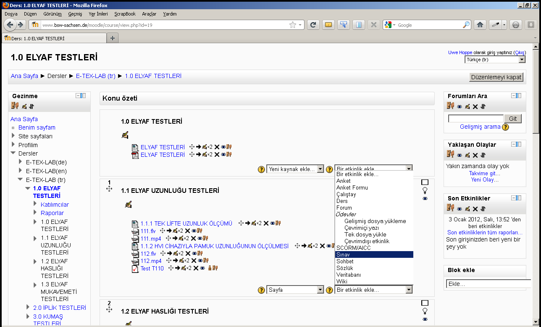Image resolution: width=541 pixels, height=327 pixels.
Task: Move the first ELYAF TESTLERİ resource with its crosshair icon
Action: (192, 147)
